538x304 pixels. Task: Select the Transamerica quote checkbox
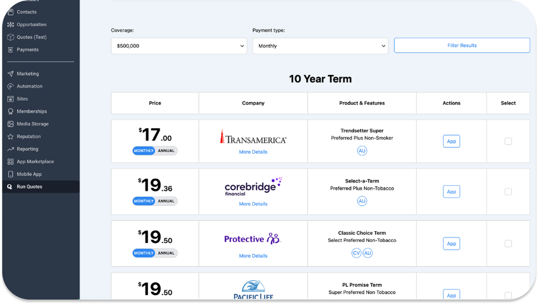pyautogui.click(x=508, y=141)
